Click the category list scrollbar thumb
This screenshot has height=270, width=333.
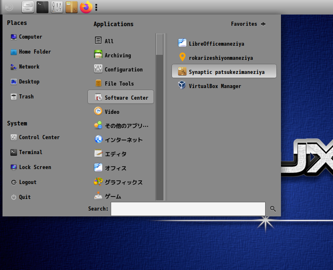(160, 44)
